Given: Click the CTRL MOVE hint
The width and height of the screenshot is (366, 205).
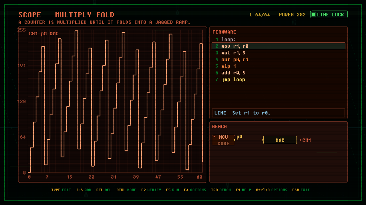Looking at the screenshot, I should [x=126, y=190].
